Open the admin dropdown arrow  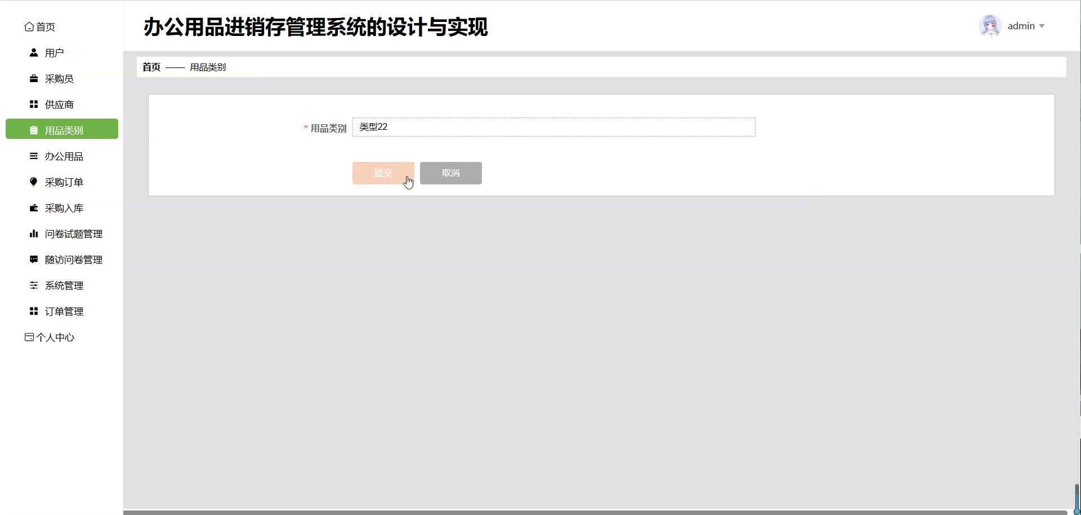point(1042,26)
